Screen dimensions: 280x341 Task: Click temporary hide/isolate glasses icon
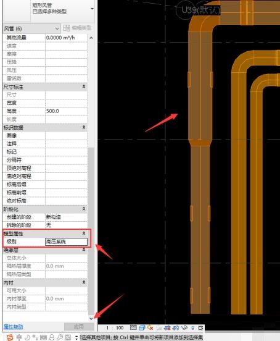[x=184, y=327]
